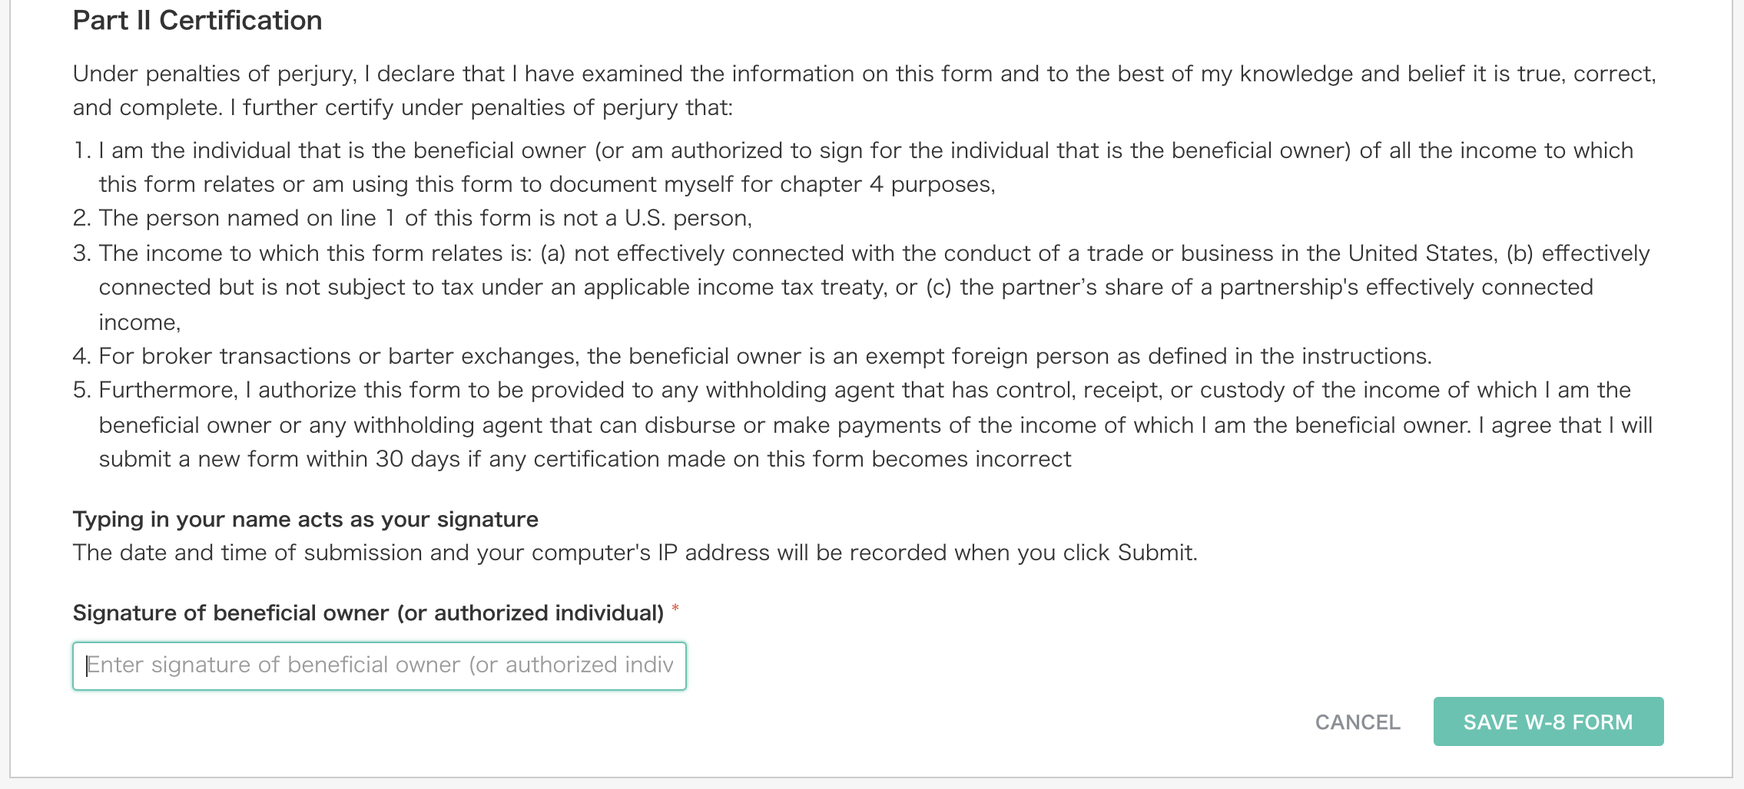
Task: Click item 4 about broker transactions
Action: tap(752, 356)
